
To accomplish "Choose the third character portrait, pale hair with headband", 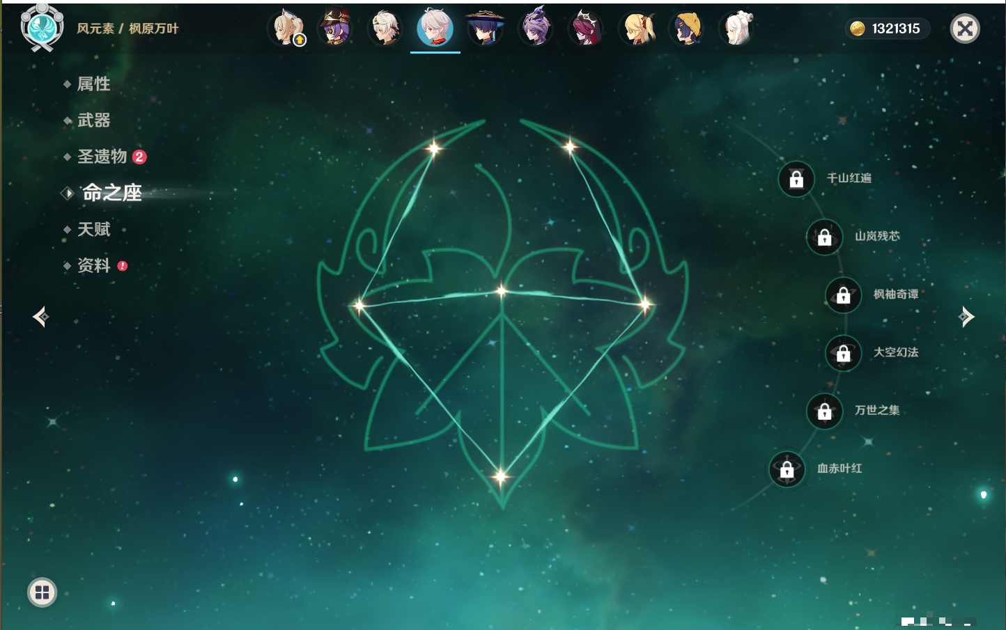I will (x=385, y=28).
